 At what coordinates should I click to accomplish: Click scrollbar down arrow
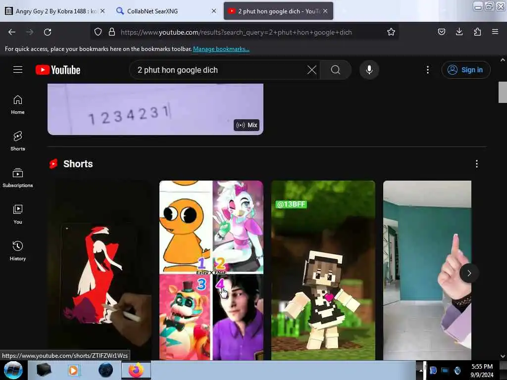coord(503,356)
